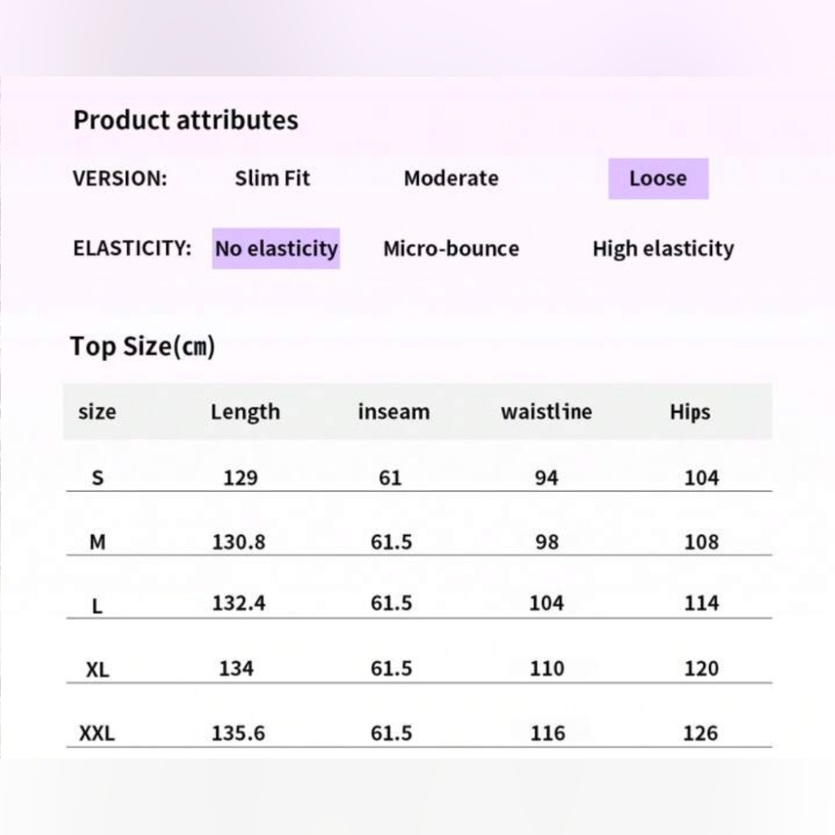Click the waistline column header
Viewport: 835px width, 835px height.
(x=546, y=412)
